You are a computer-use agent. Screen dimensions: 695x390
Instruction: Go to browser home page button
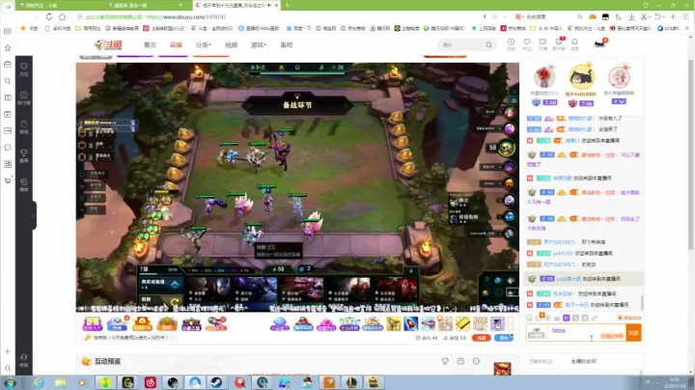tap(62, 16)
